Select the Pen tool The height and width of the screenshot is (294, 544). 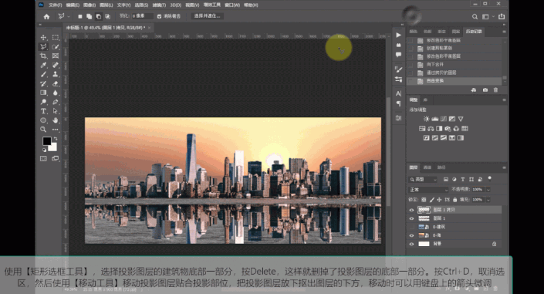55,102
